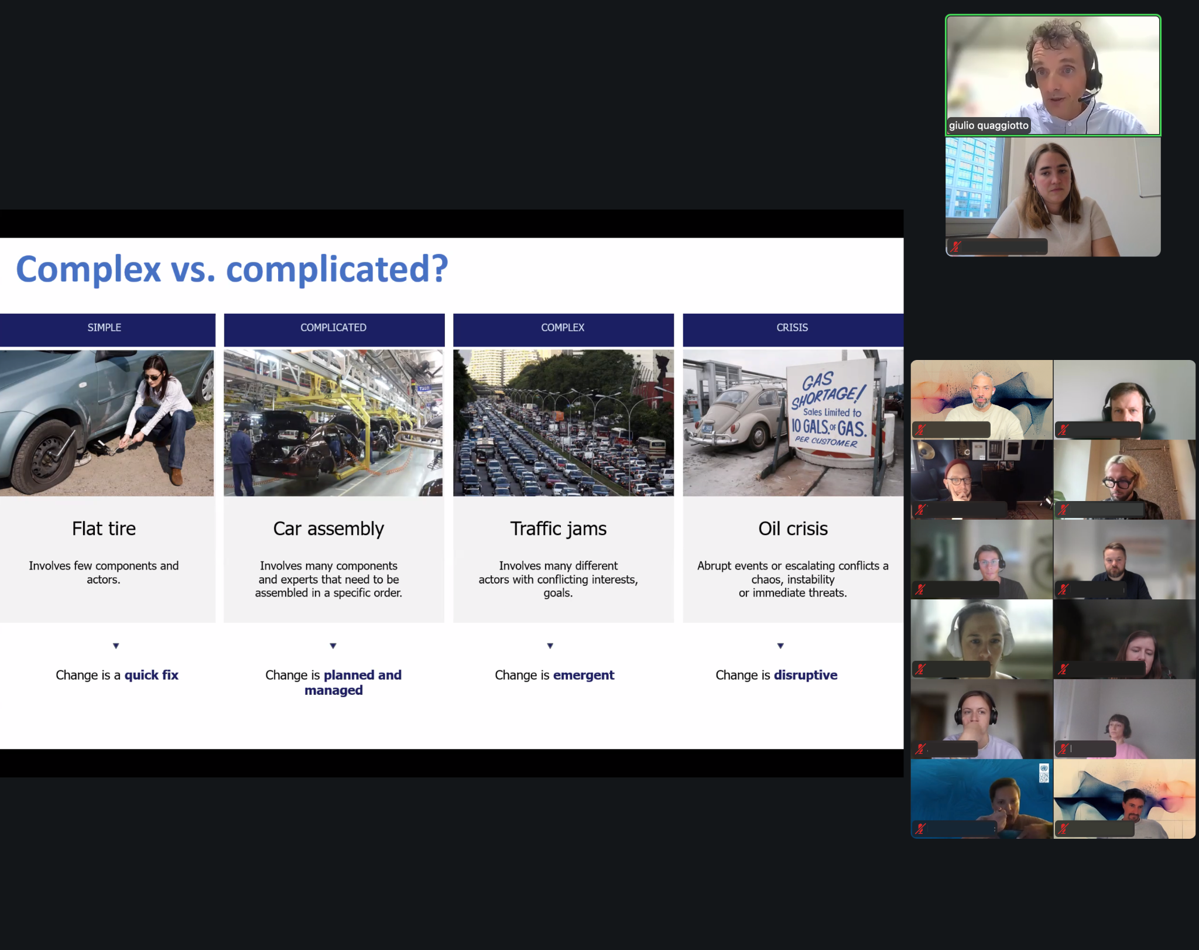Click the down arrow under Oil crisis column

(780, 646)
